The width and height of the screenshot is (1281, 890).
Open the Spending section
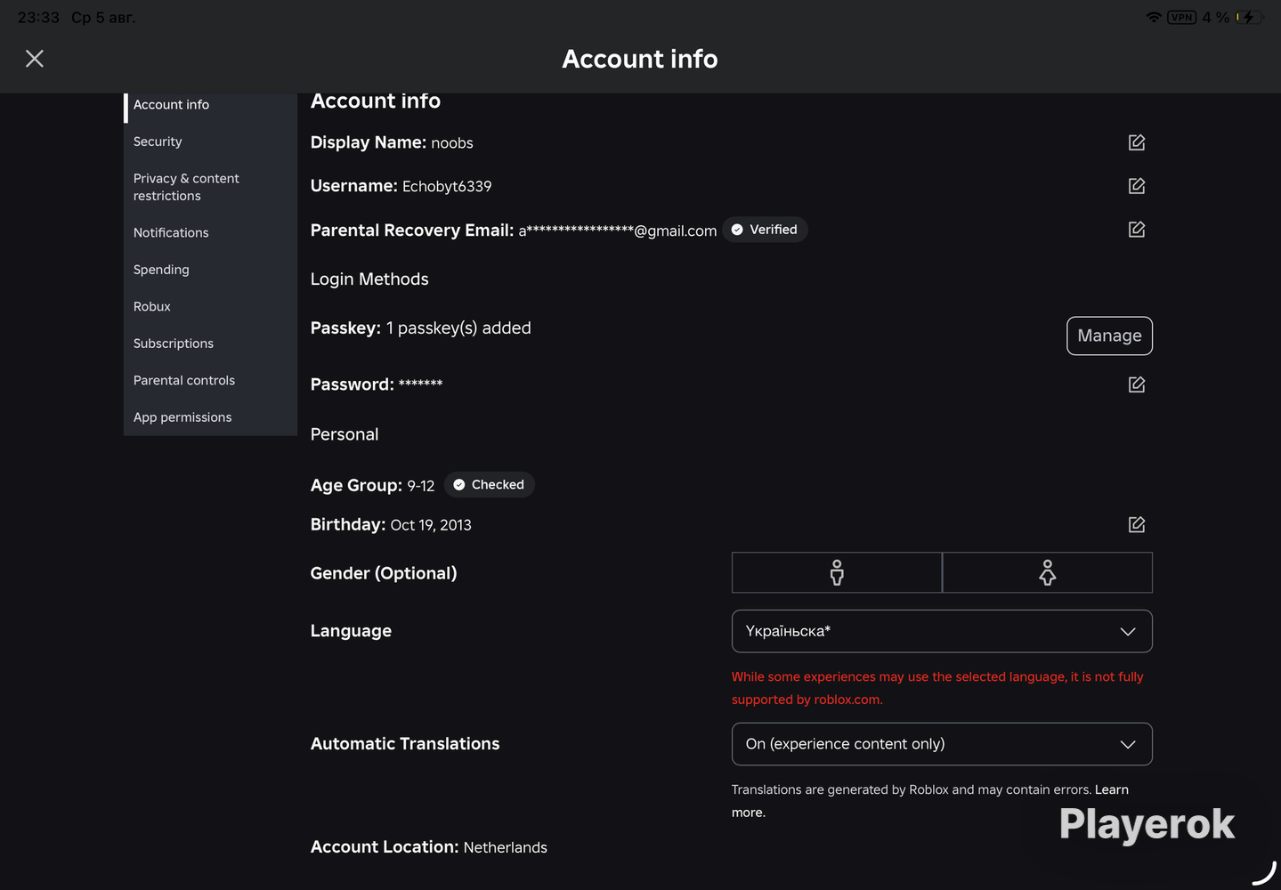click(161, 270)
